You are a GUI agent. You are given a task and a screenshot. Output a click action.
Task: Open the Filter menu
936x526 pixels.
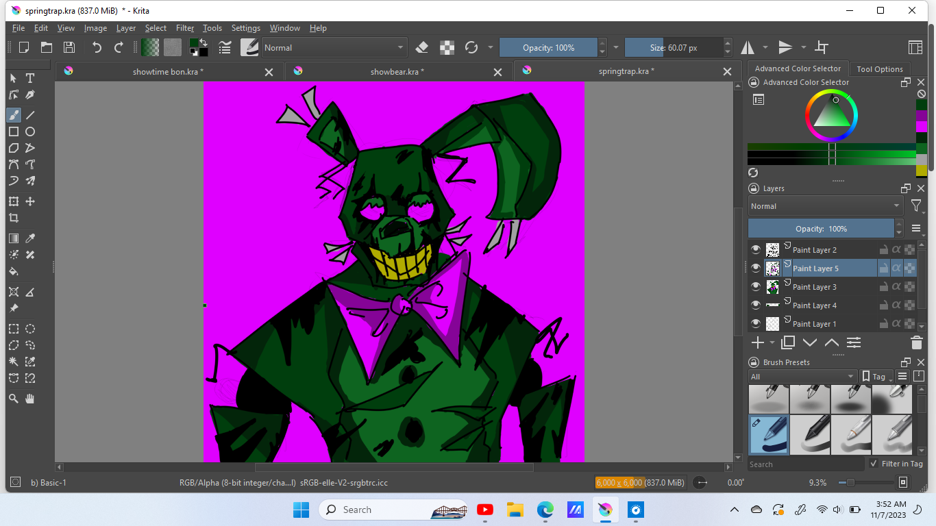pos(185,28)
